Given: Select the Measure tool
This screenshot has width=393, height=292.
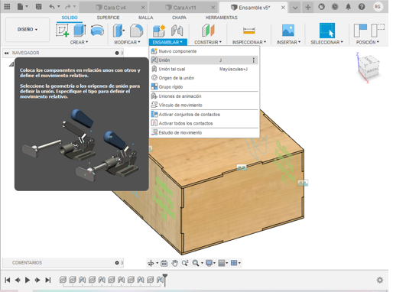Looking at the screenshot, I should click(249, 31).
